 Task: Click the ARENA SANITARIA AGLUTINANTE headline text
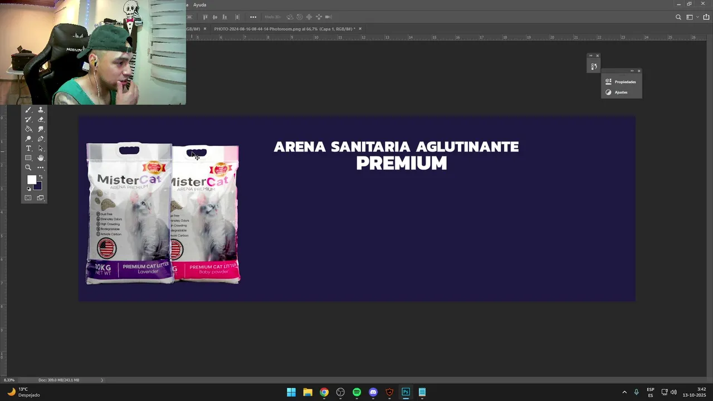point(396,146)
